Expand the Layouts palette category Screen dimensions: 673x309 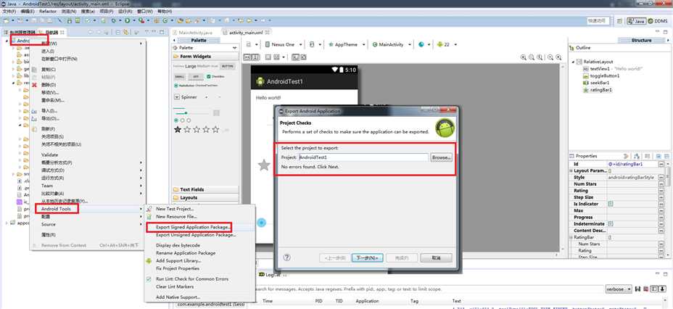(x=205, y=197)
